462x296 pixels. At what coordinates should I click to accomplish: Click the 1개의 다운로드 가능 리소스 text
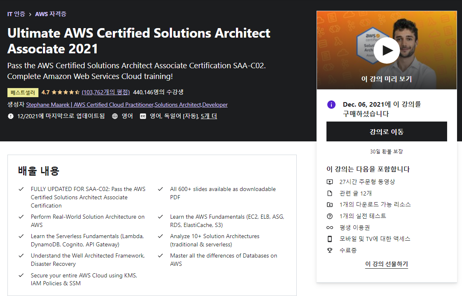[x=375, y=205]
